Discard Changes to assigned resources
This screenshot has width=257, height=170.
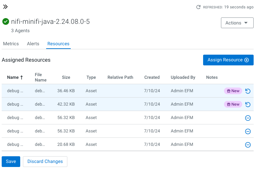(x=45, y=162)
